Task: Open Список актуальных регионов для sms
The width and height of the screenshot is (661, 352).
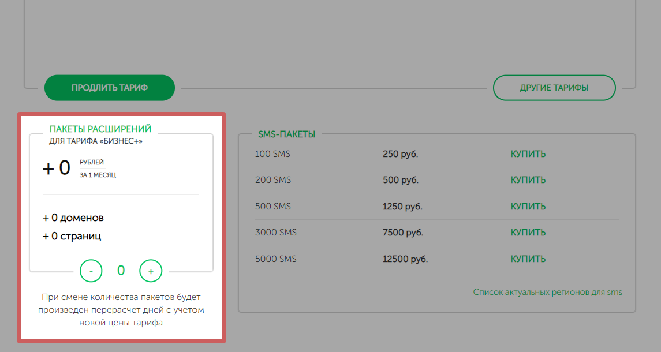Action: point(547,292)
